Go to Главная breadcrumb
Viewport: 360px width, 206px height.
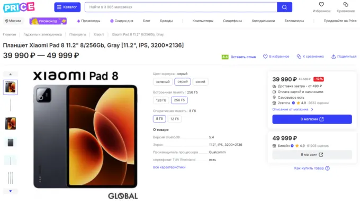pyautogui.click(x=10, y=34)
